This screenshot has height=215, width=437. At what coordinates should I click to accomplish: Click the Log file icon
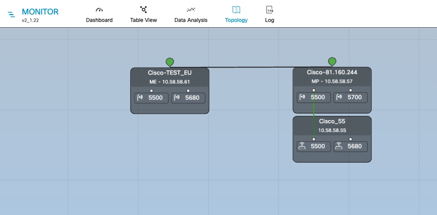270,10
